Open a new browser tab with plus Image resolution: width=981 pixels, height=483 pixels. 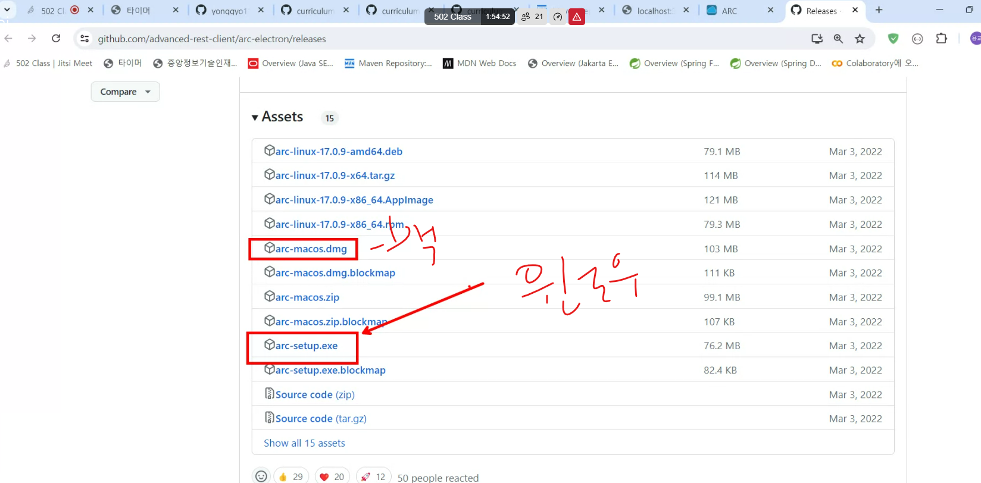tap(879, 10)
